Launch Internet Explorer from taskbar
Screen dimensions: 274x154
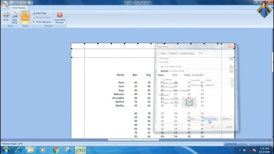pos(18,150)
